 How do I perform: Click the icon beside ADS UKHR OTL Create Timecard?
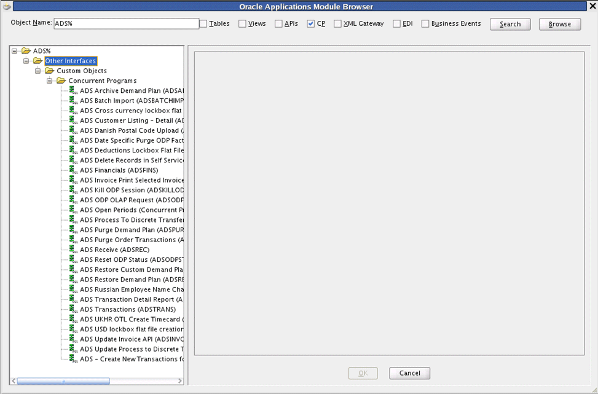point(74,318)
